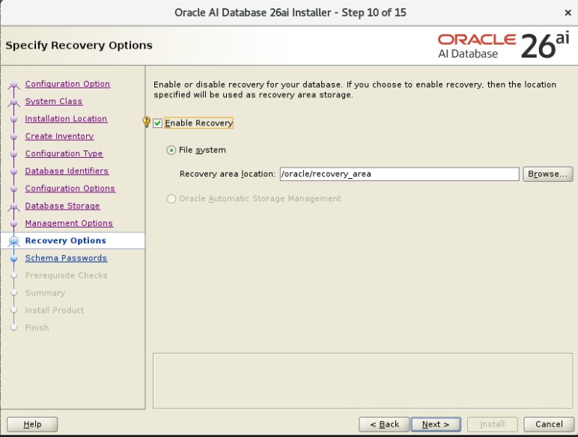Click the Configuration Option step marker icon
Screen dimensions: 578x437
pyautogui.click(x=14, y=85)
